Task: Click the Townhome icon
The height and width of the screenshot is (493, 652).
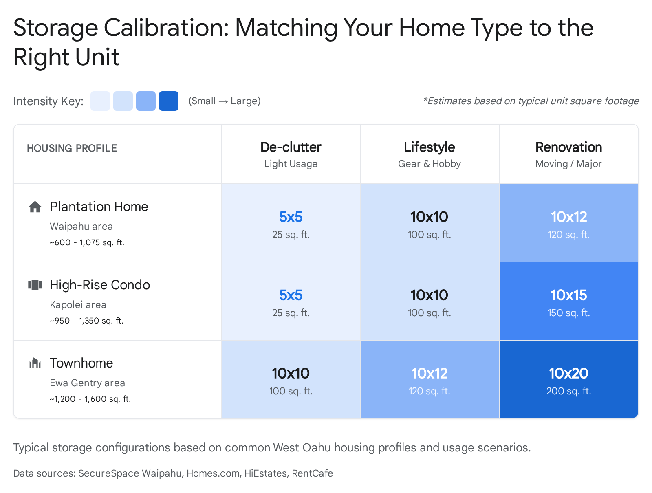Action: [35, 363]
